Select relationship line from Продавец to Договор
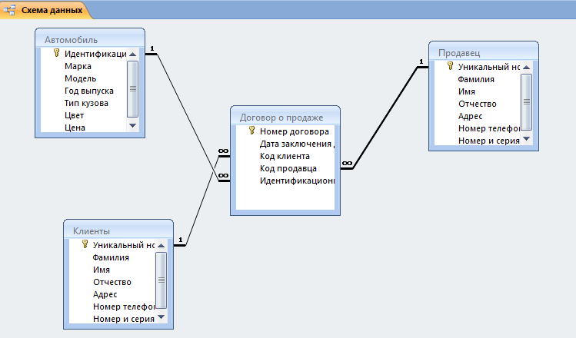The width and height of the screenshot is (576, 338). point(385,118)
